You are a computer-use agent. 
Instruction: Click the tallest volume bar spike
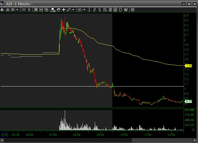click(65, 120)
